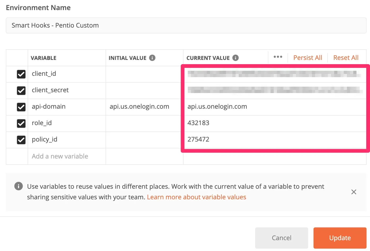
Task: Edit the role_id current value 432183
Action: tap(198, 123)
